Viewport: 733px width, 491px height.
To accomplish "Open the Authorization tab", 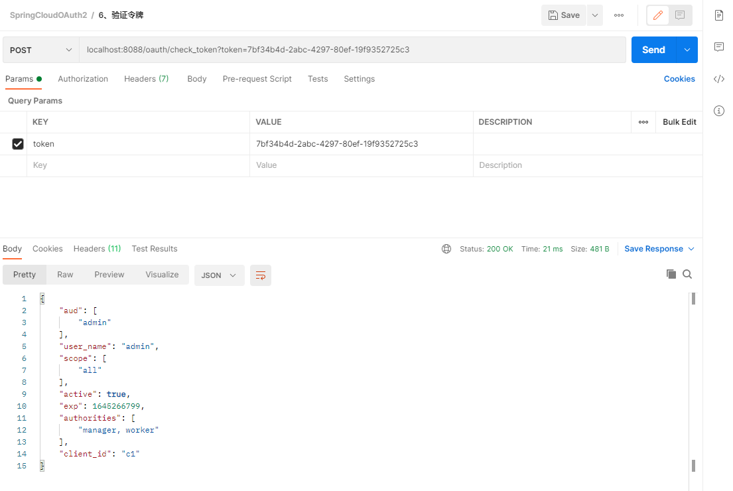I will click(83, 79).
